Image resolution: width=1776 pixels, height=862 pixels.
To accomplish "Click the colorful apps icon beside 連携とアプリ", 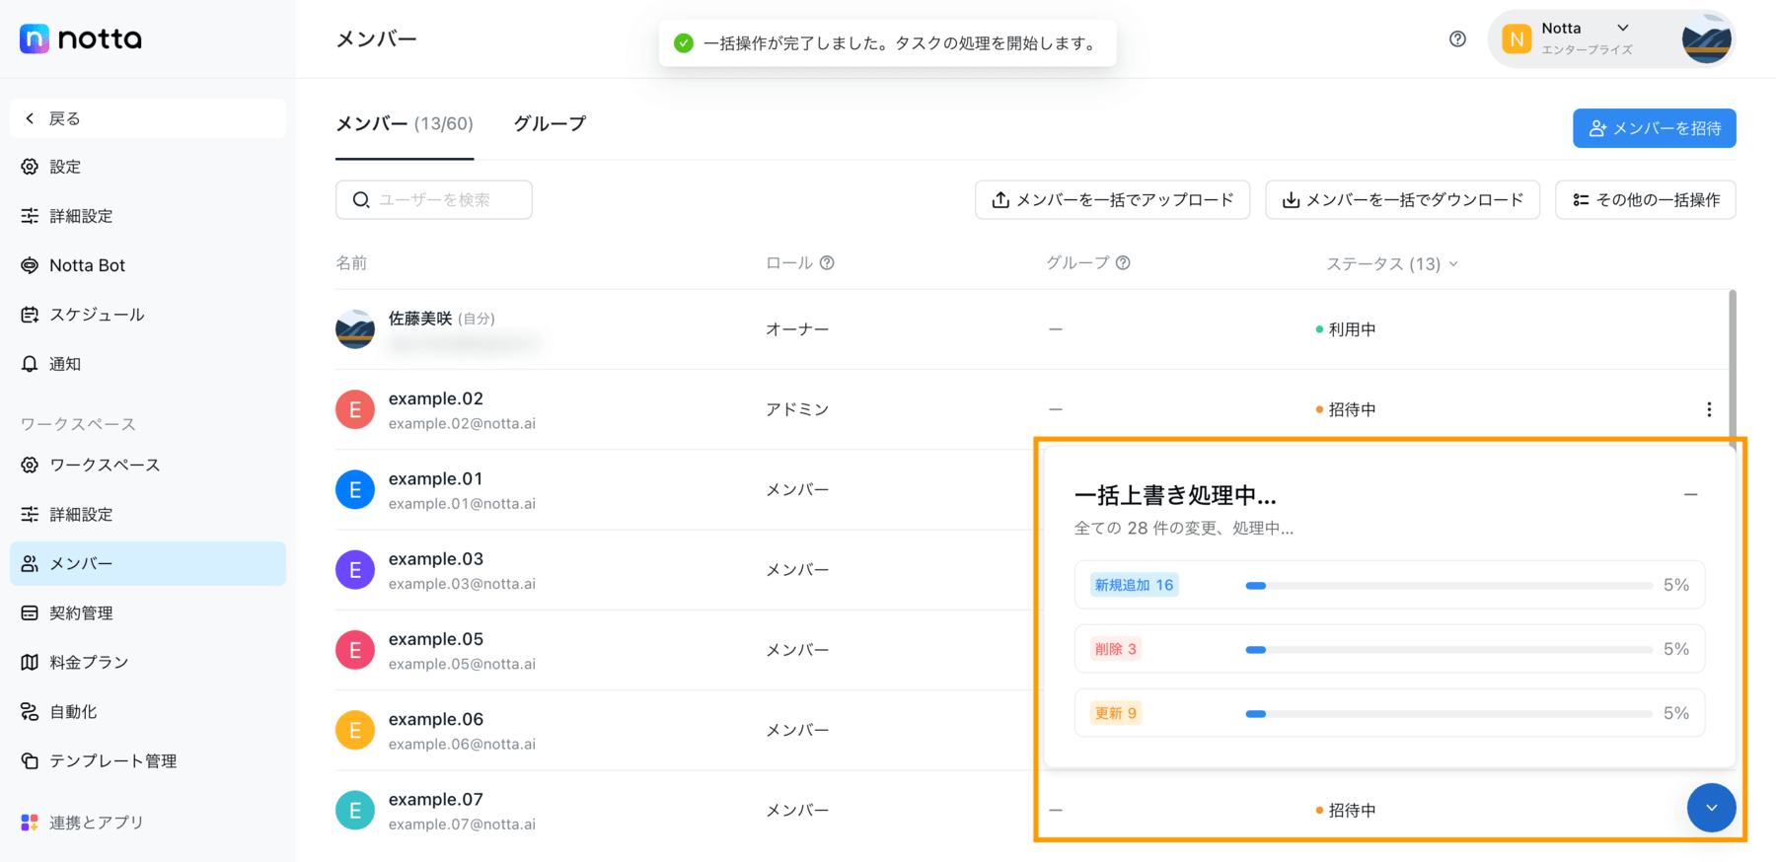I will click(x=30, y=822).
